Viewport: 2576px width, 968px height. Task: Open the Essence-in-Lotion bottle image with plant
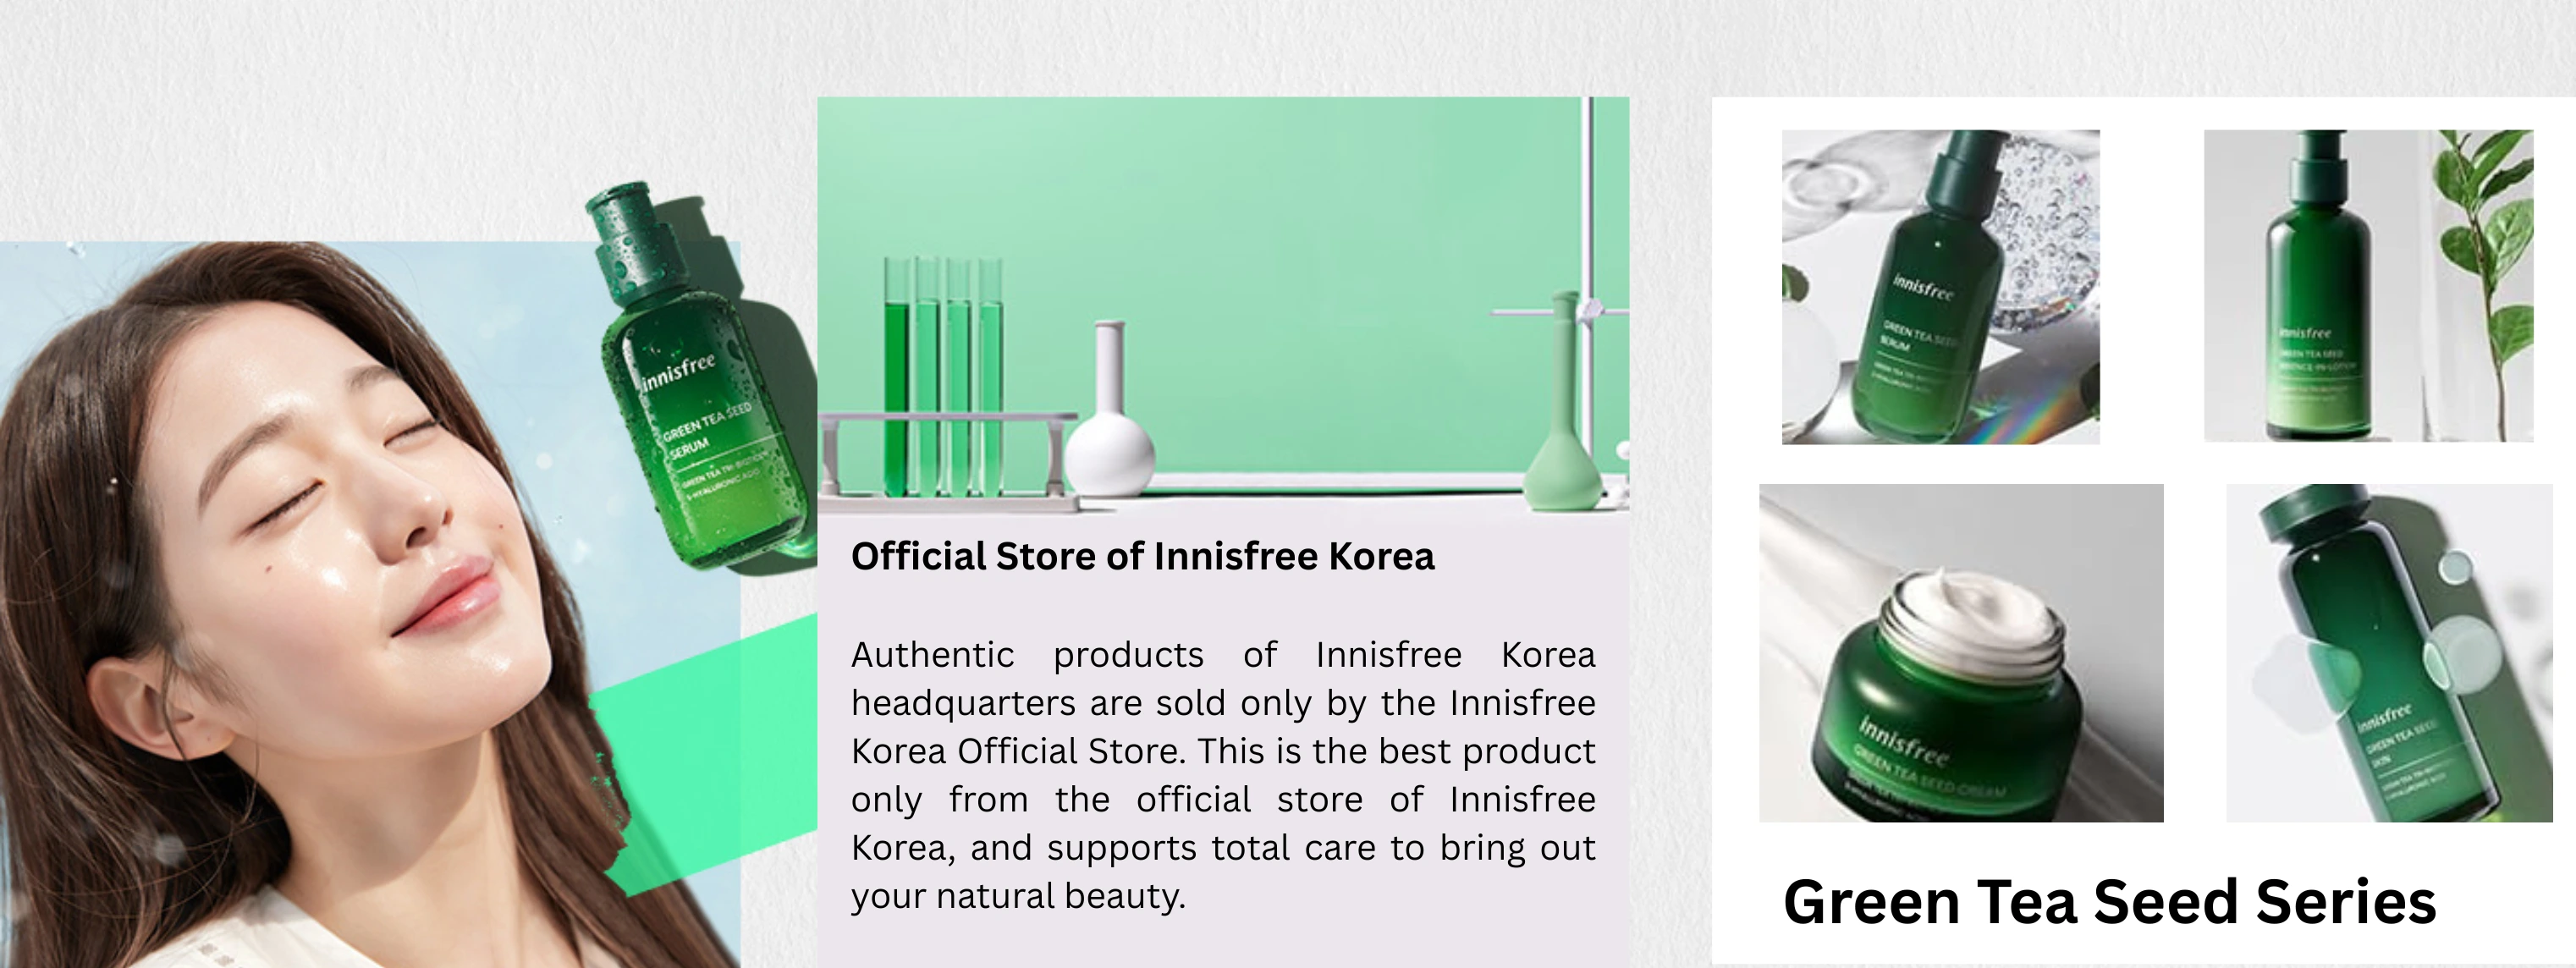tap(2368, 286)
